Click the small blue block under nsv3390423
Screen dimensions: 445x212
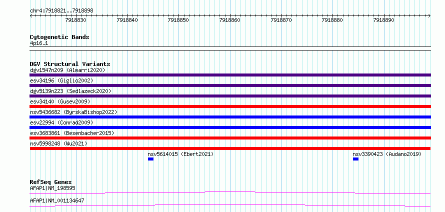355,159
